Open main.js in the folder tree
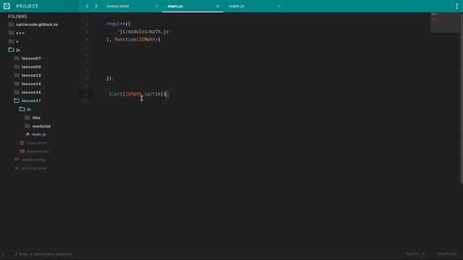463x260 pixels. [x=38, y=134]
